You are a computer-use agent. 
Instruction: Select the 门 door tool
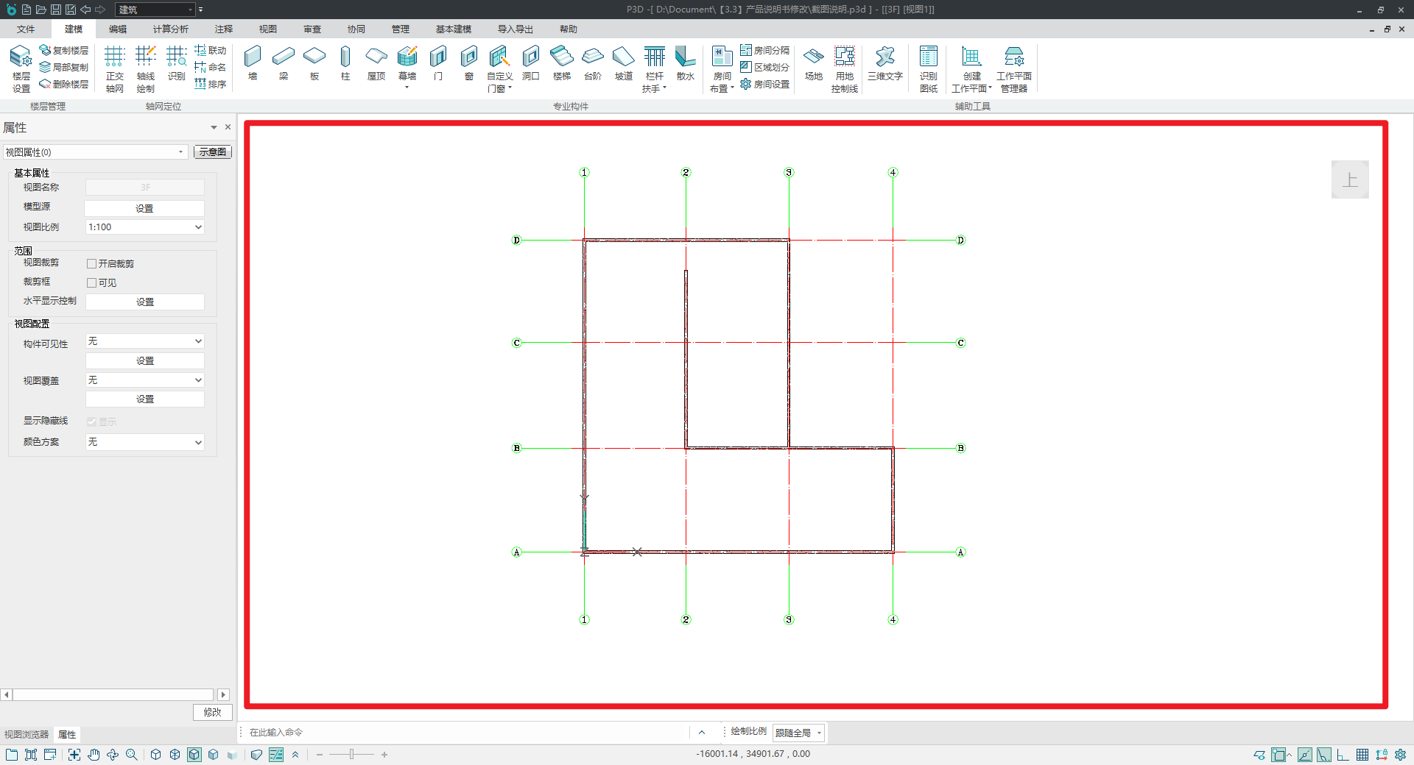[x=438, y=63]
